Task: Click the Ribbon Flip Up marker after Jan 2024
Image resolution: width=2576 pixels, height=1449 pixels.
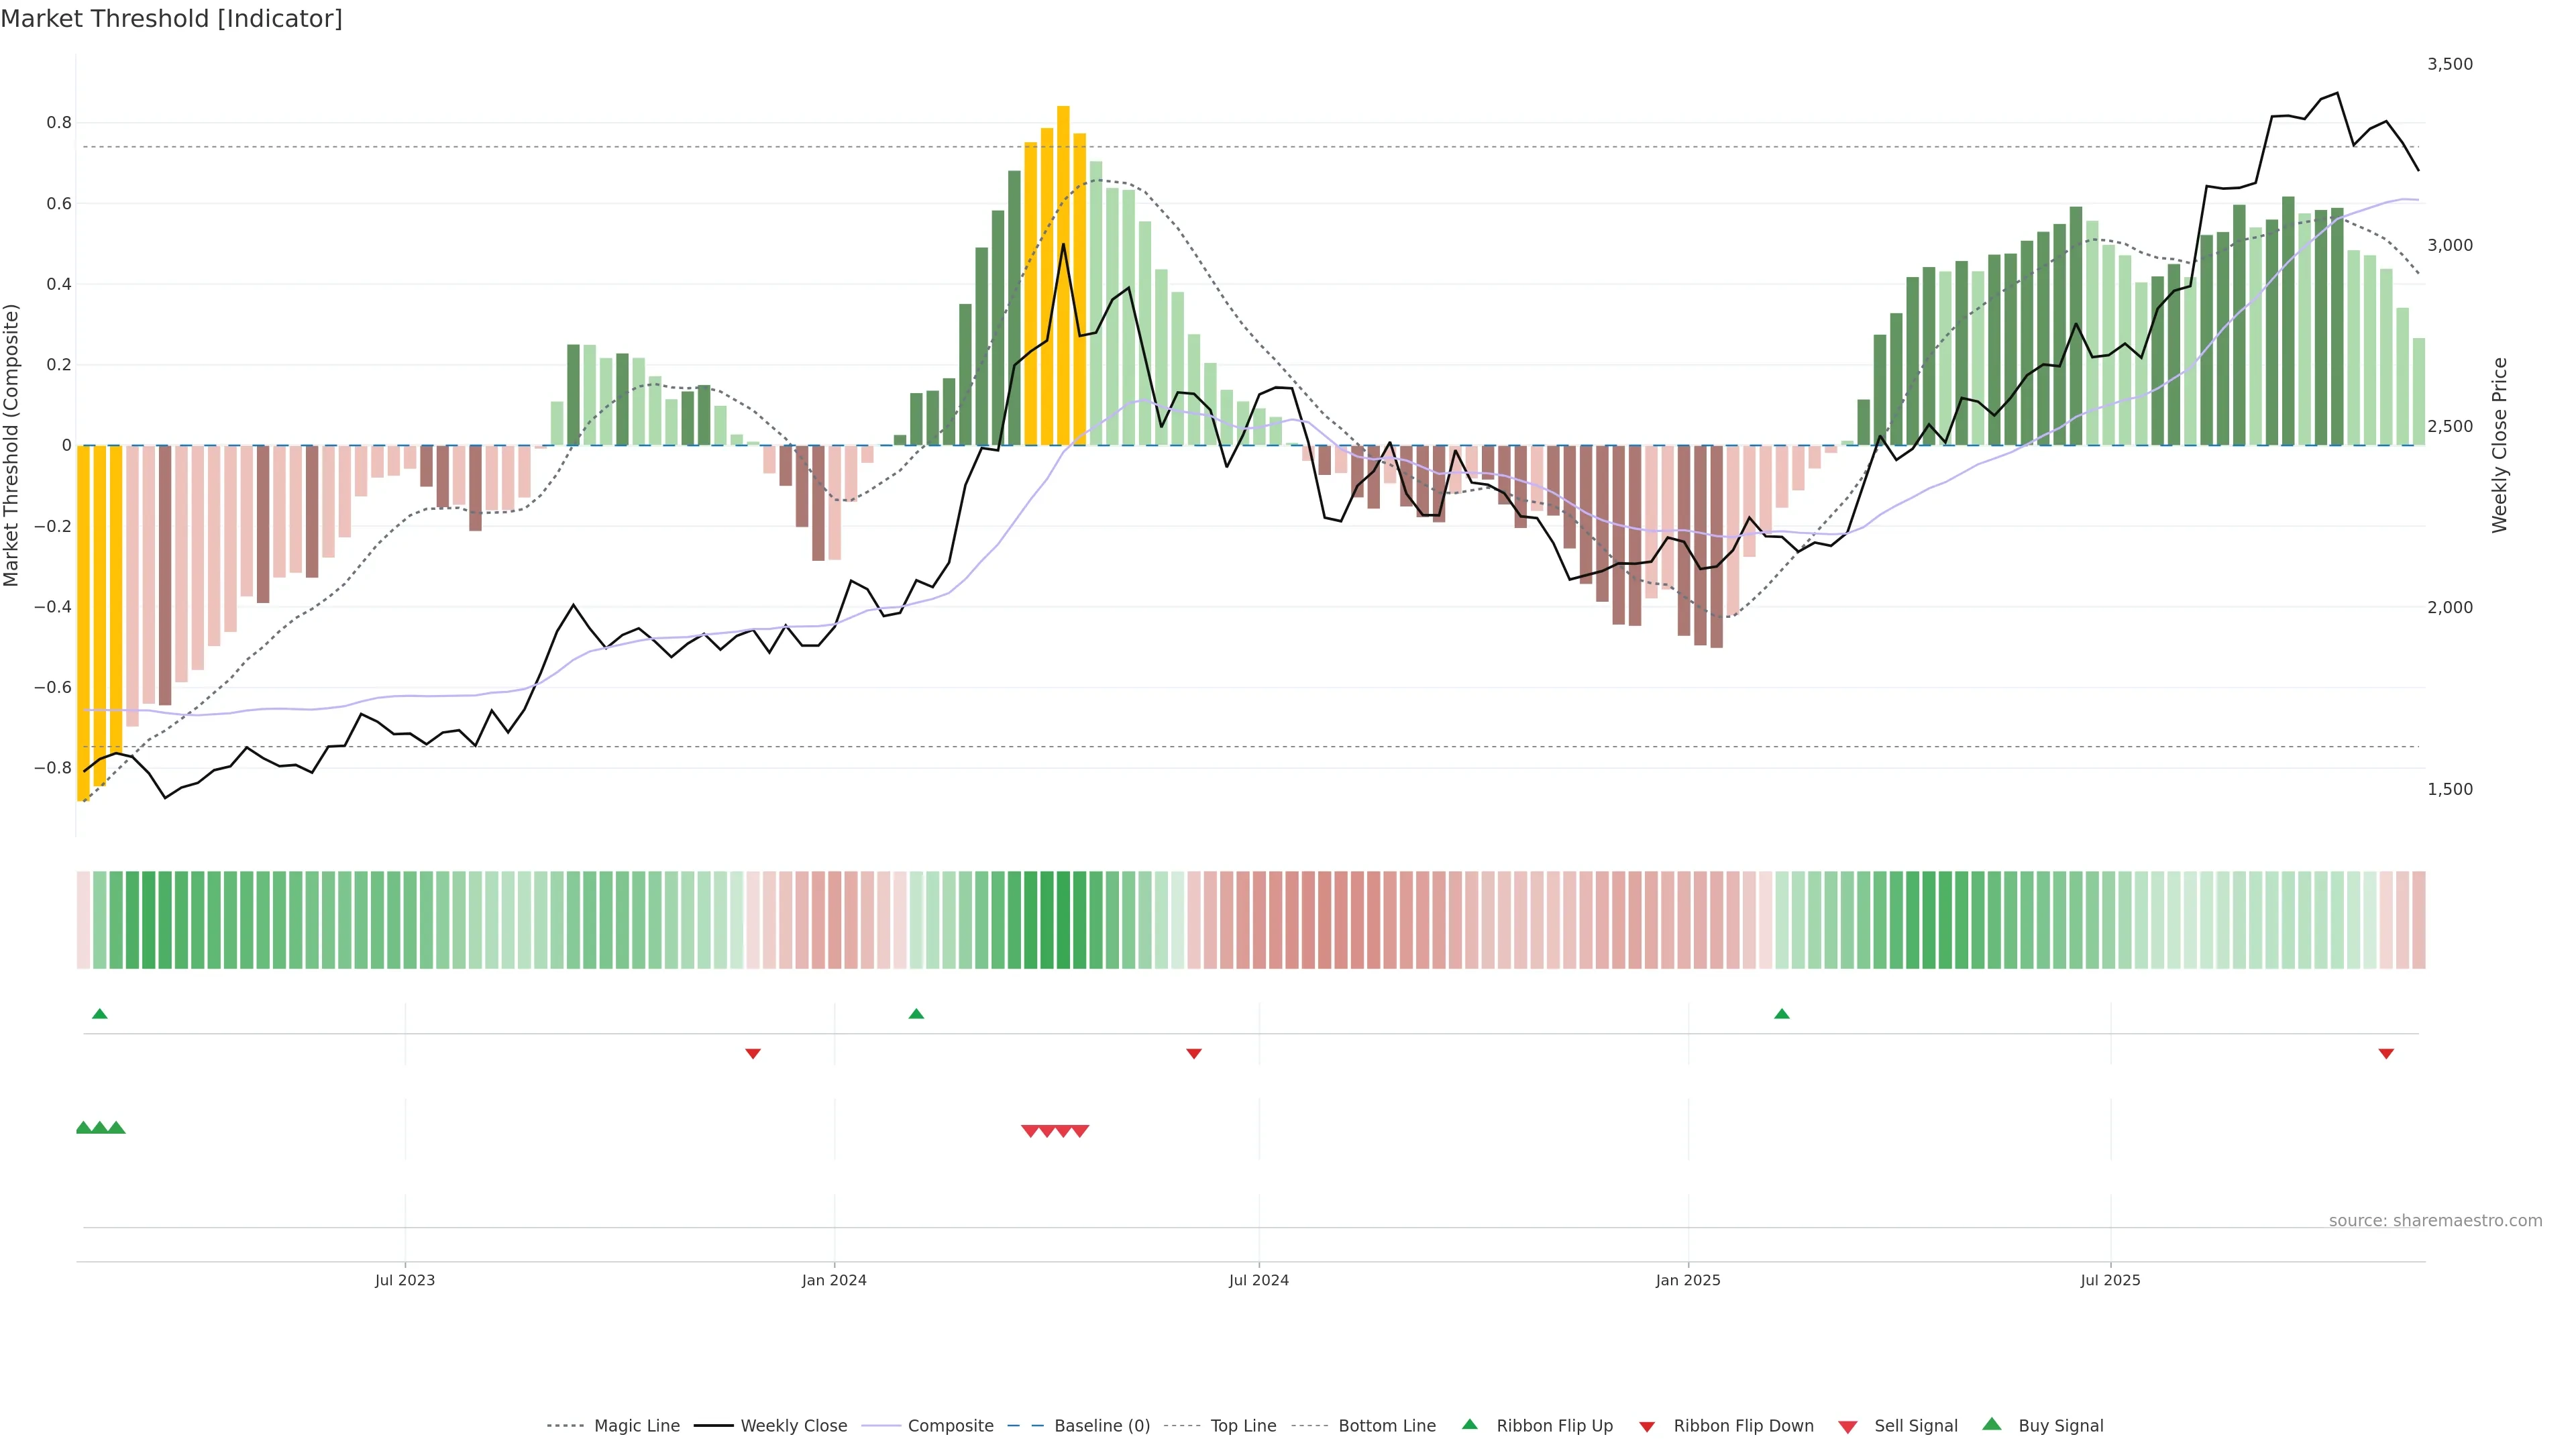Action: [x=916, y=1014]
